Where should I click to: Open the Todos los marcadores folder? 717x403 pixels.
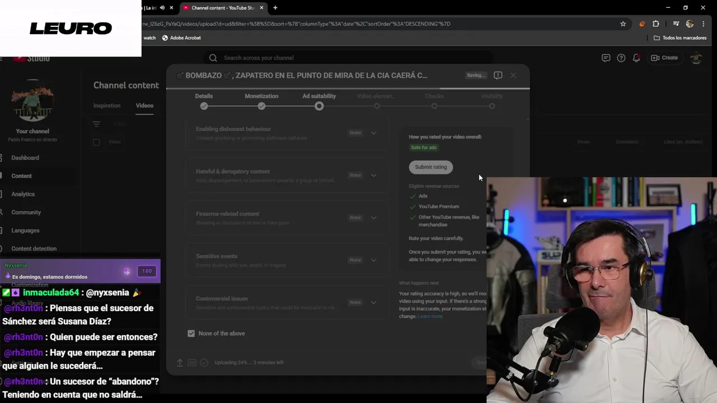point(680,38)
